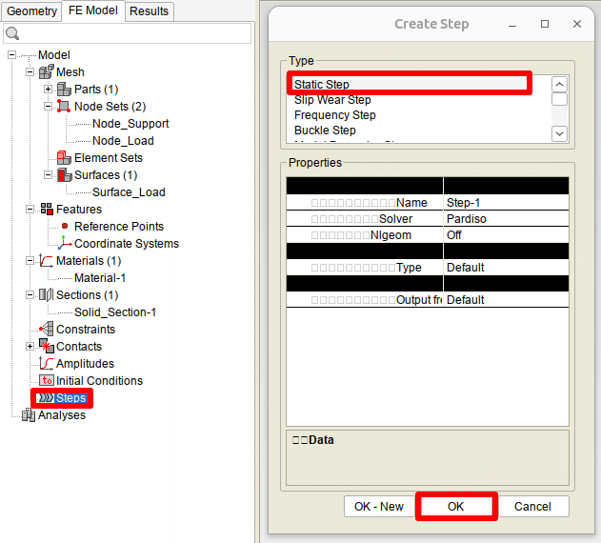
Task: Click the Sections (1) icon
Action: point(47,295)
